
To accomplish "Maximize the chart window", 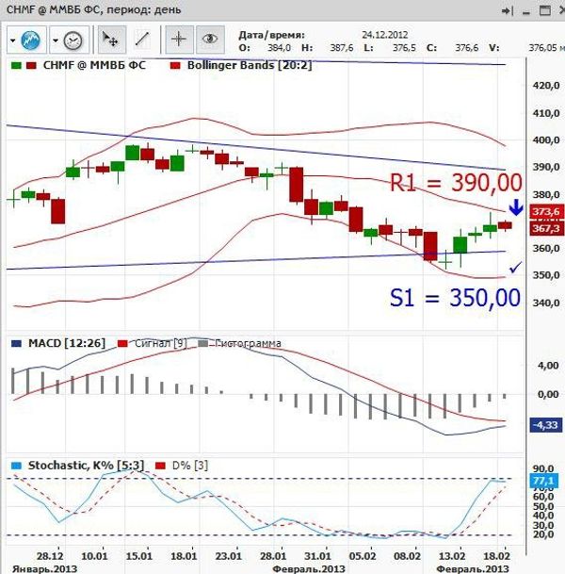I will 545,10.
